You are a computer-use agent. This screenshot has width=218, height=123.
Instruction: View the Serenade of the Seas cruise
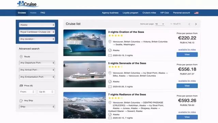(187, 86)
